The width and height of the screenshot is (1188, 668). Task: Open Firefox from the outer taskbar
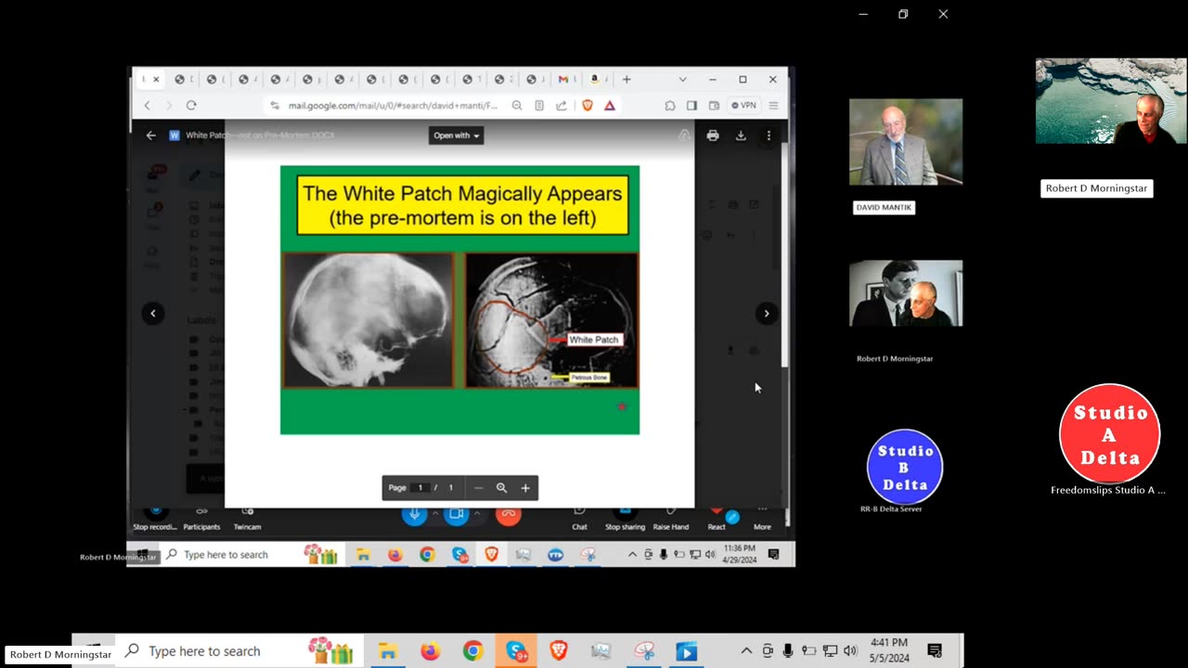click(x=430, y=651)
